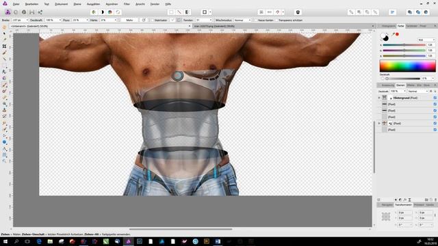Switch to the Effekte tab

coord(411,85)
